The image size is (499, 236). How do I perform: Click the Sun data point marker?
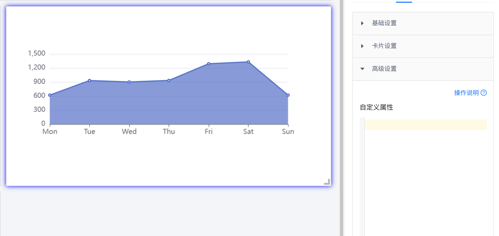[288, 95]
